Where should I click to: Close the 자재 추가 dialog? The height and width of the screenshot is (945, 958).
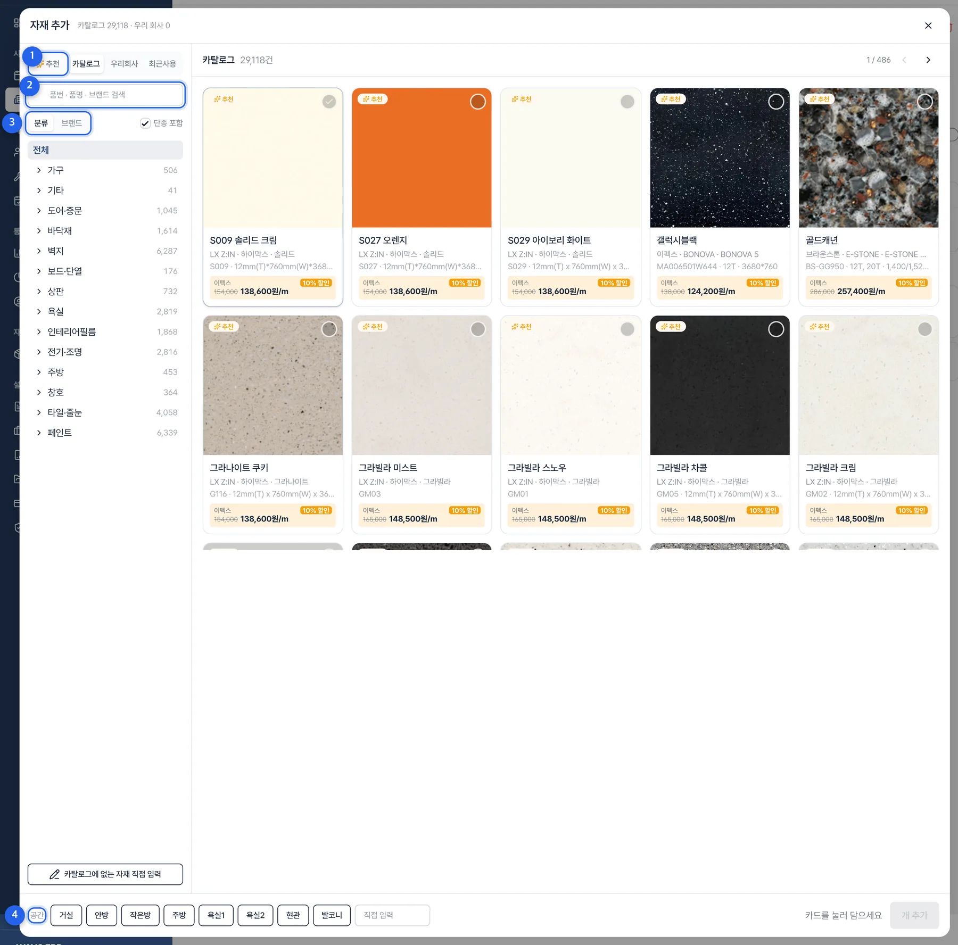(x=928, y=26)
